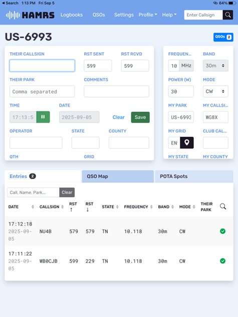Sort by RST received column header
Screen dimensions: 238x317
point(89,206)
